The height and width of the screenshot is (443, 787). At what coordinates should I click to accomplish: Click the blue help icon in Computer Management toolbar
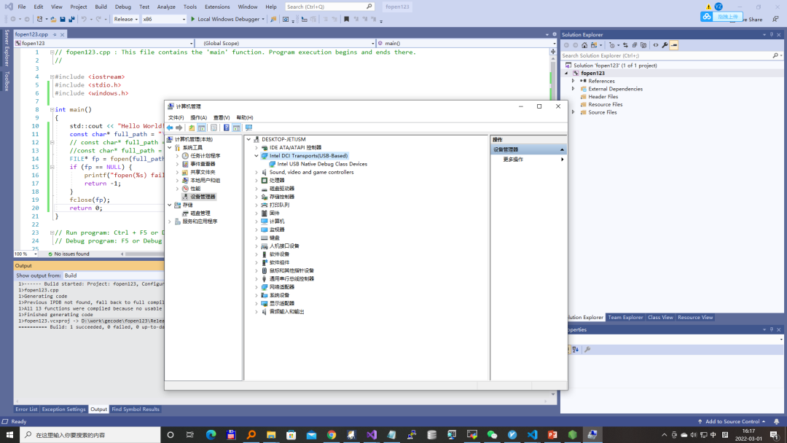(x=227, y=128)
